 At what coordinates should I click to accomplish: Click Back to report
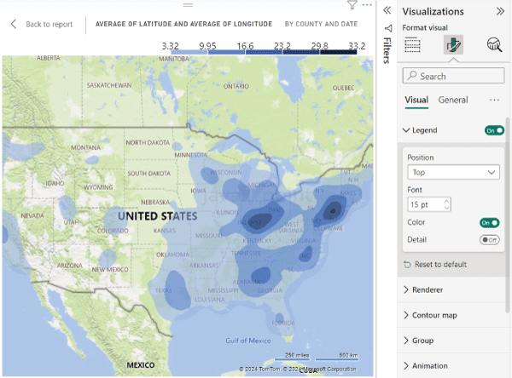tap(49, 25)
